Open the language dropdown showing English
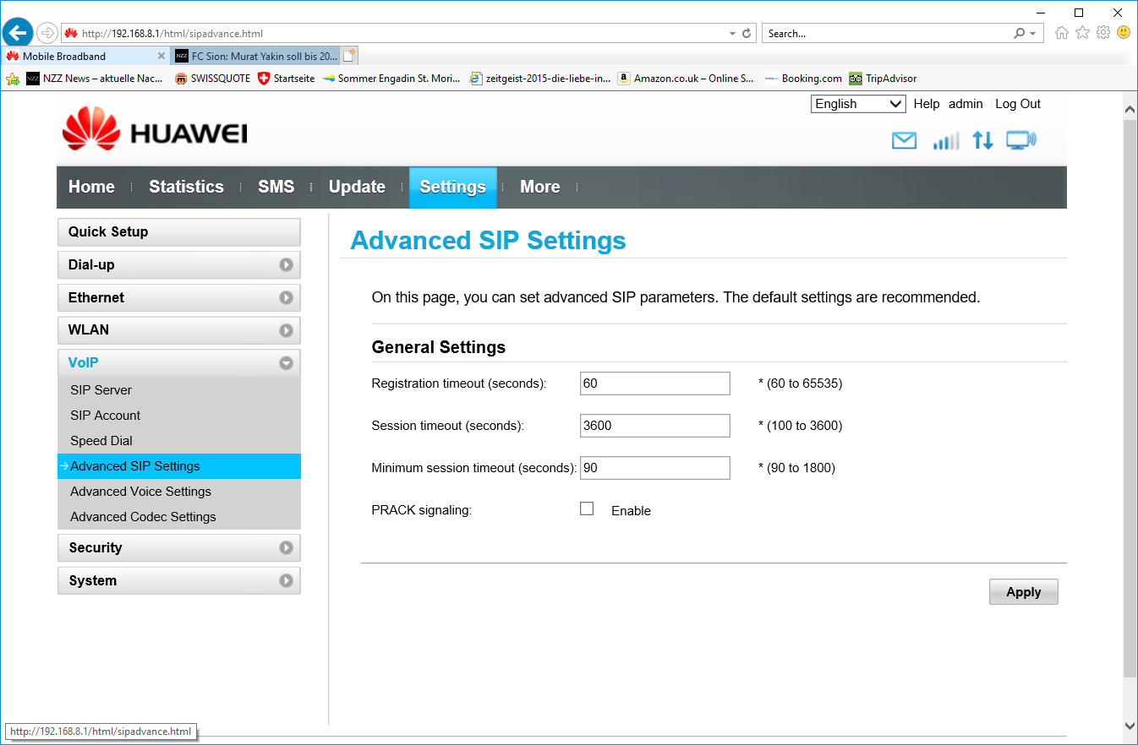 [x=858, y=104]
